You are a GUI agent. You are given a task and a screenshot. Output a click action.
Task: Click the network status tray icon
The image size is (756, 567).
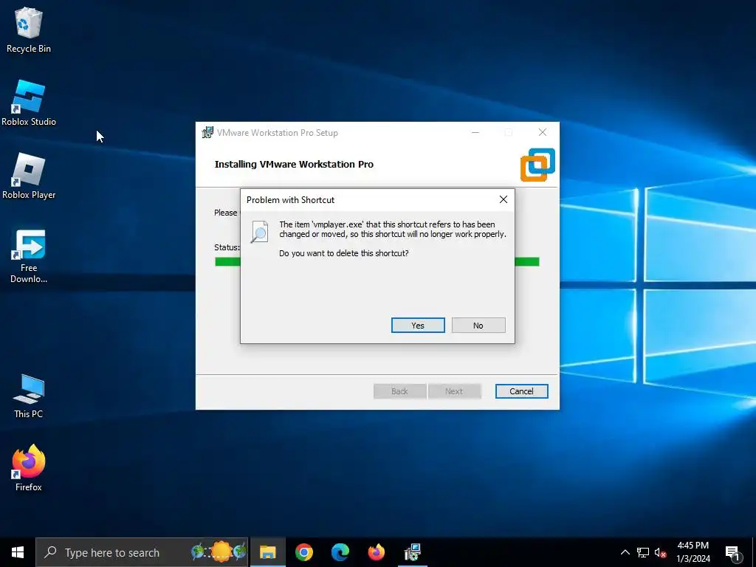643,552
